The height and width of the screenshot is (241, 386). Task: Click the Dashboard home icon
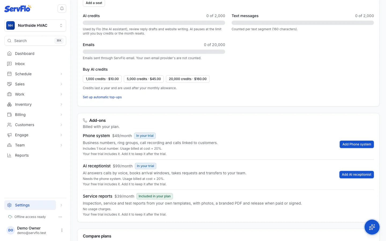click(x=9, y=54)
